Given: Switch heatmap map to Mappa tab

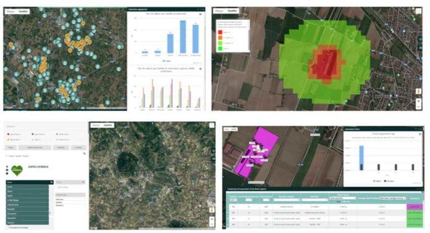Looking at the screenshot, I should click(x=219, y=11).
